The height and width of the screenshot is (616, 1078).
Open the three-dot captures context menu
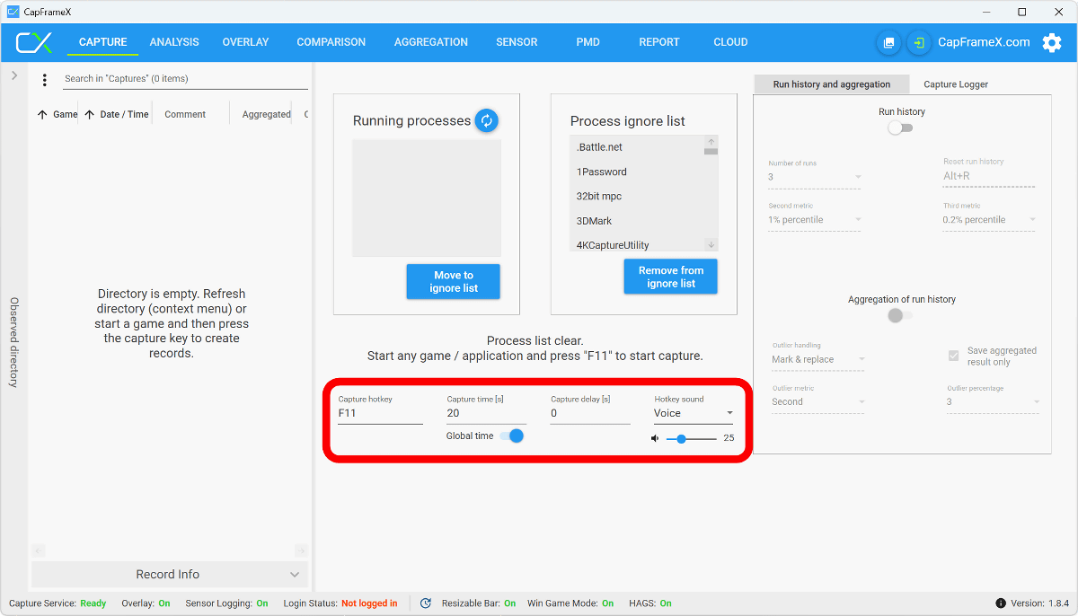coord(45,80)
